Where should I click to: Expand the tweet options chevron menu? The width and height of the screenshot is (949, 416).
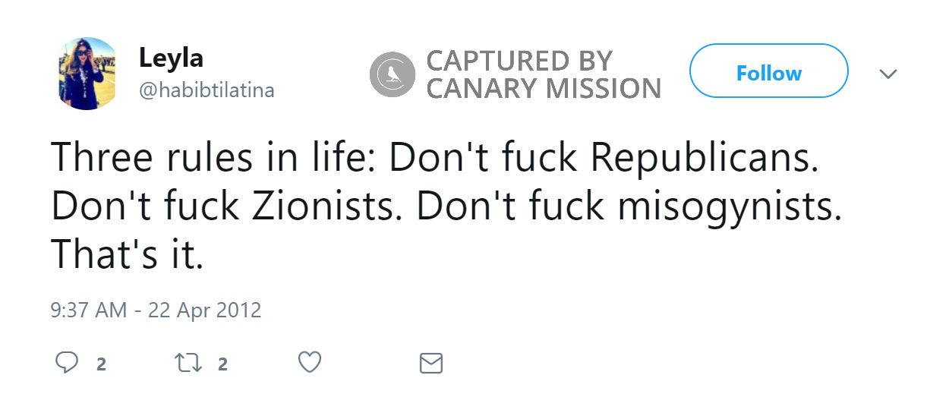pyautogui.click(x=888, y=74)
